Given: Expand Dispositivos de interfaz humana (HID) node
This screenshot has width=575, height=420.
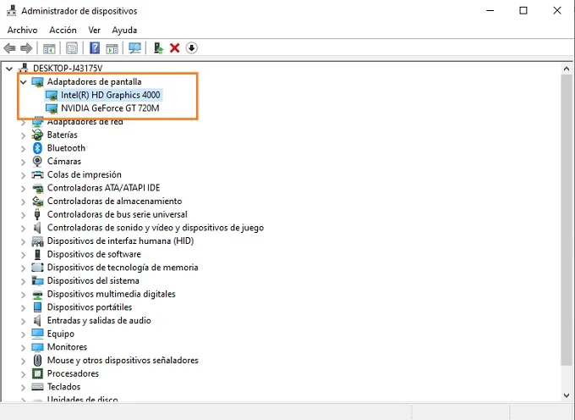Looking at the screenshot, I should click(x=23, y=241).
